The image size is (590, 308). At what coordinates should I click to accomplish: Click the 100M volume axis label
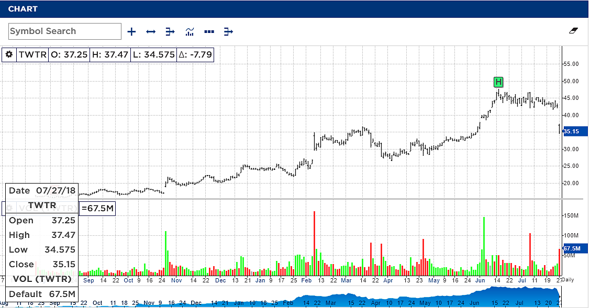571,235
